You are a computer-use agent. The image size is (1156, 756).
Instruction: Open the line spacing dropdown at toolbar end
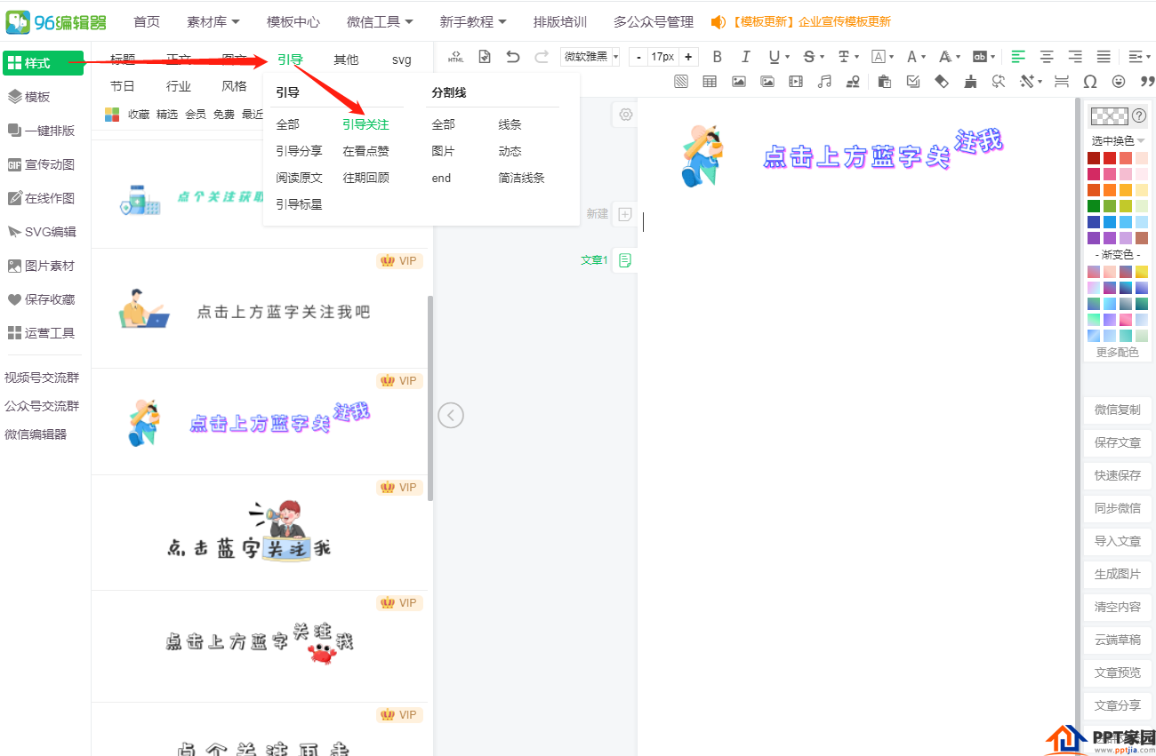click(1138, 57)
